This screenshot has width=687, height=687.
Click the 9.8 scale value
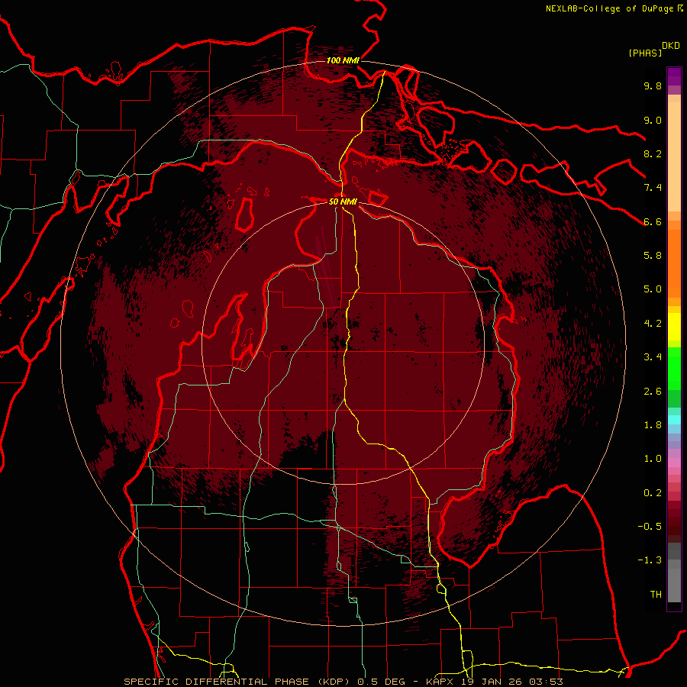click(x=653, y=85)
